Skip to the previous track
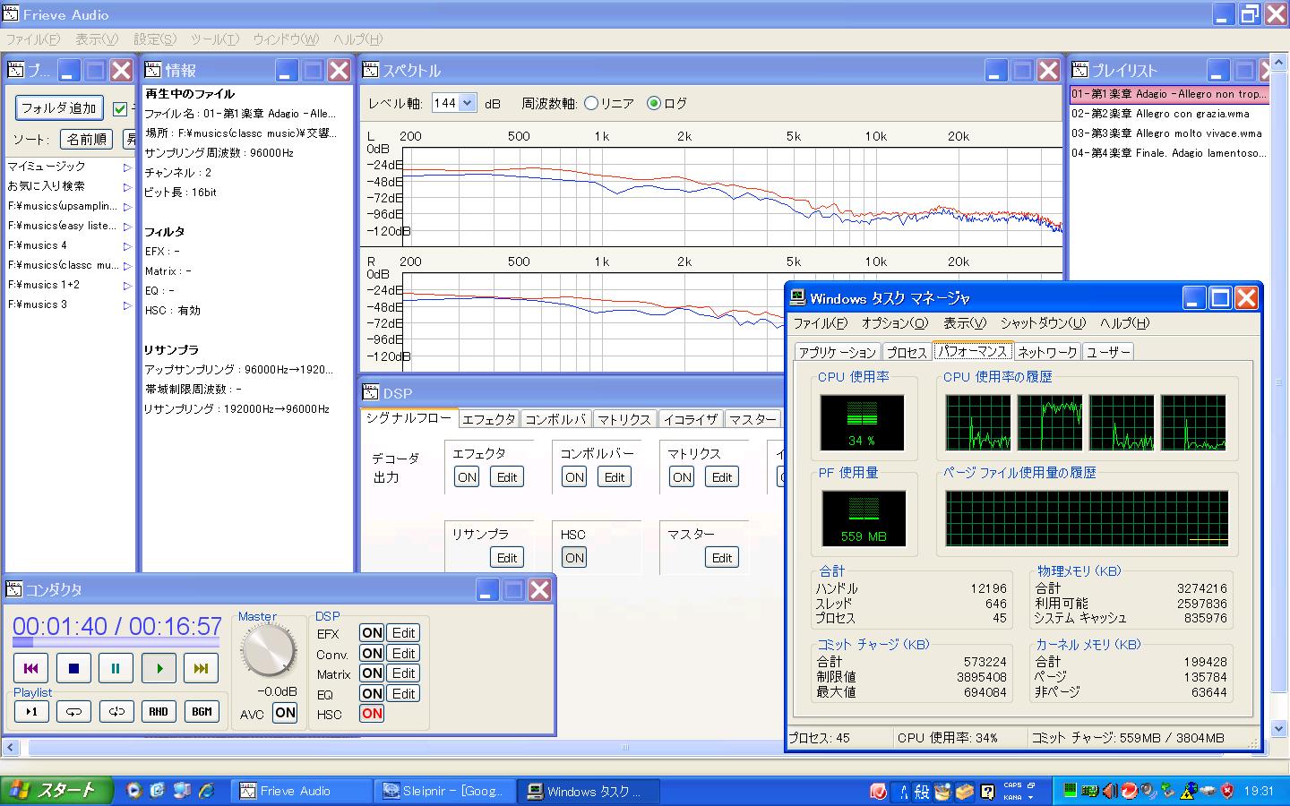This screenshot has height=806, width=1290. (30, 668)
